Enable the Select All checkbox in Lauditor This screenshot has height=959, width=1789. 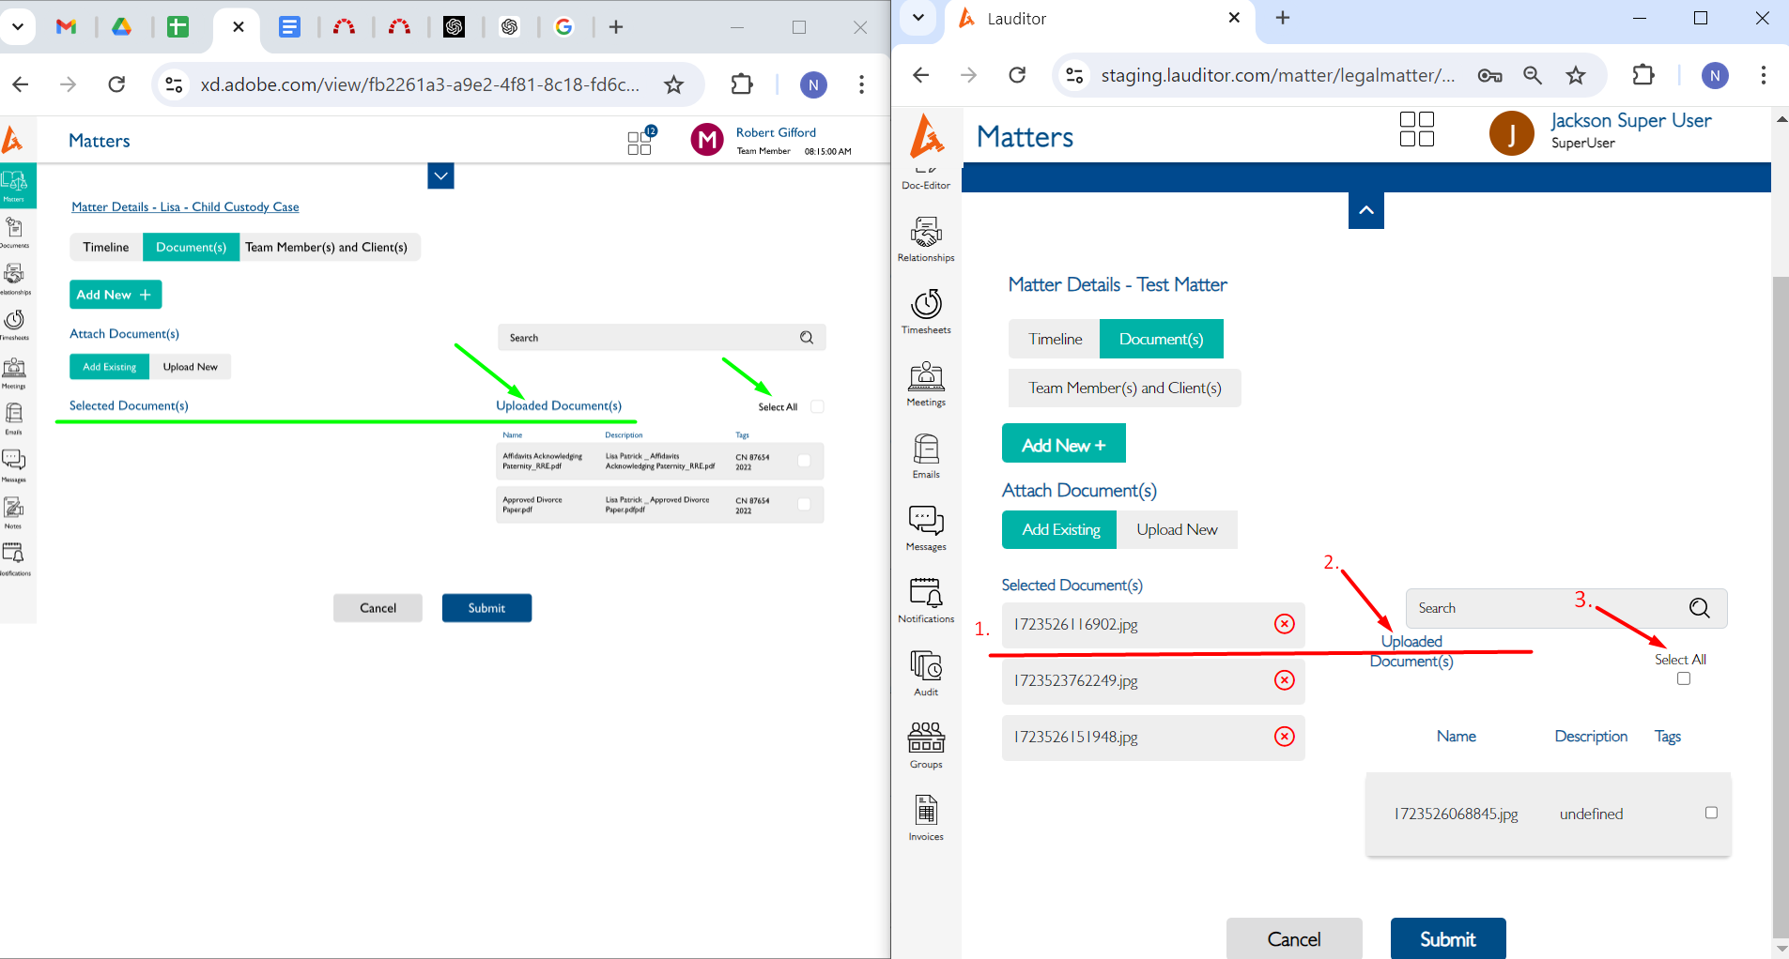[1683, 677]
